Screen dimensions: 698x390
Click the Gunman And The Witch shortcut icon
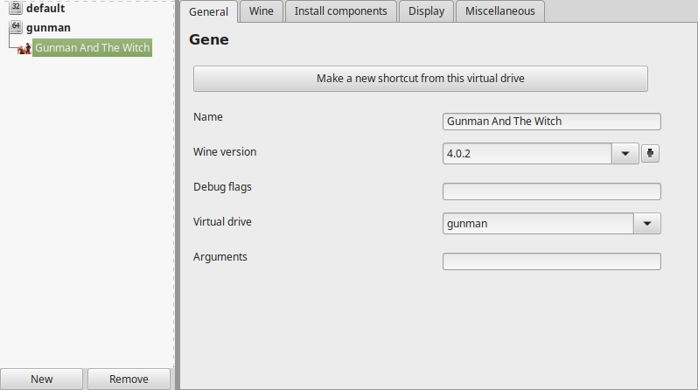coord(24,47)
